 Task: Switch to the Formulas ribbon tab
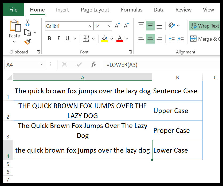pyautogui.click(x=131, y=10)
